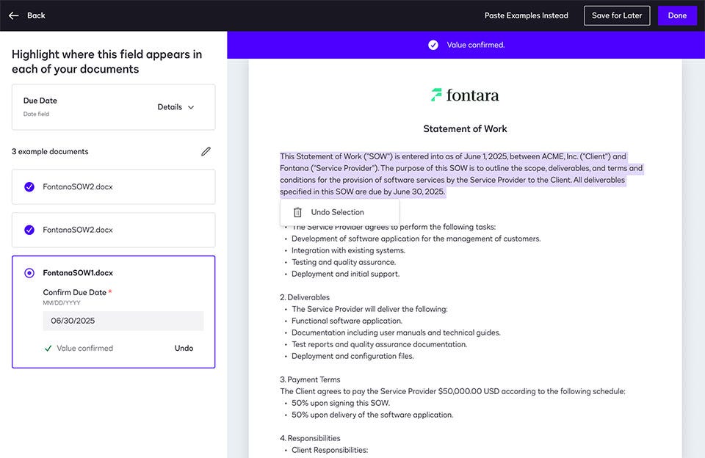The height and width of the screenshot is (458, 705).
Task: Click the Save for Later button
Action: (x=617, y=15)
